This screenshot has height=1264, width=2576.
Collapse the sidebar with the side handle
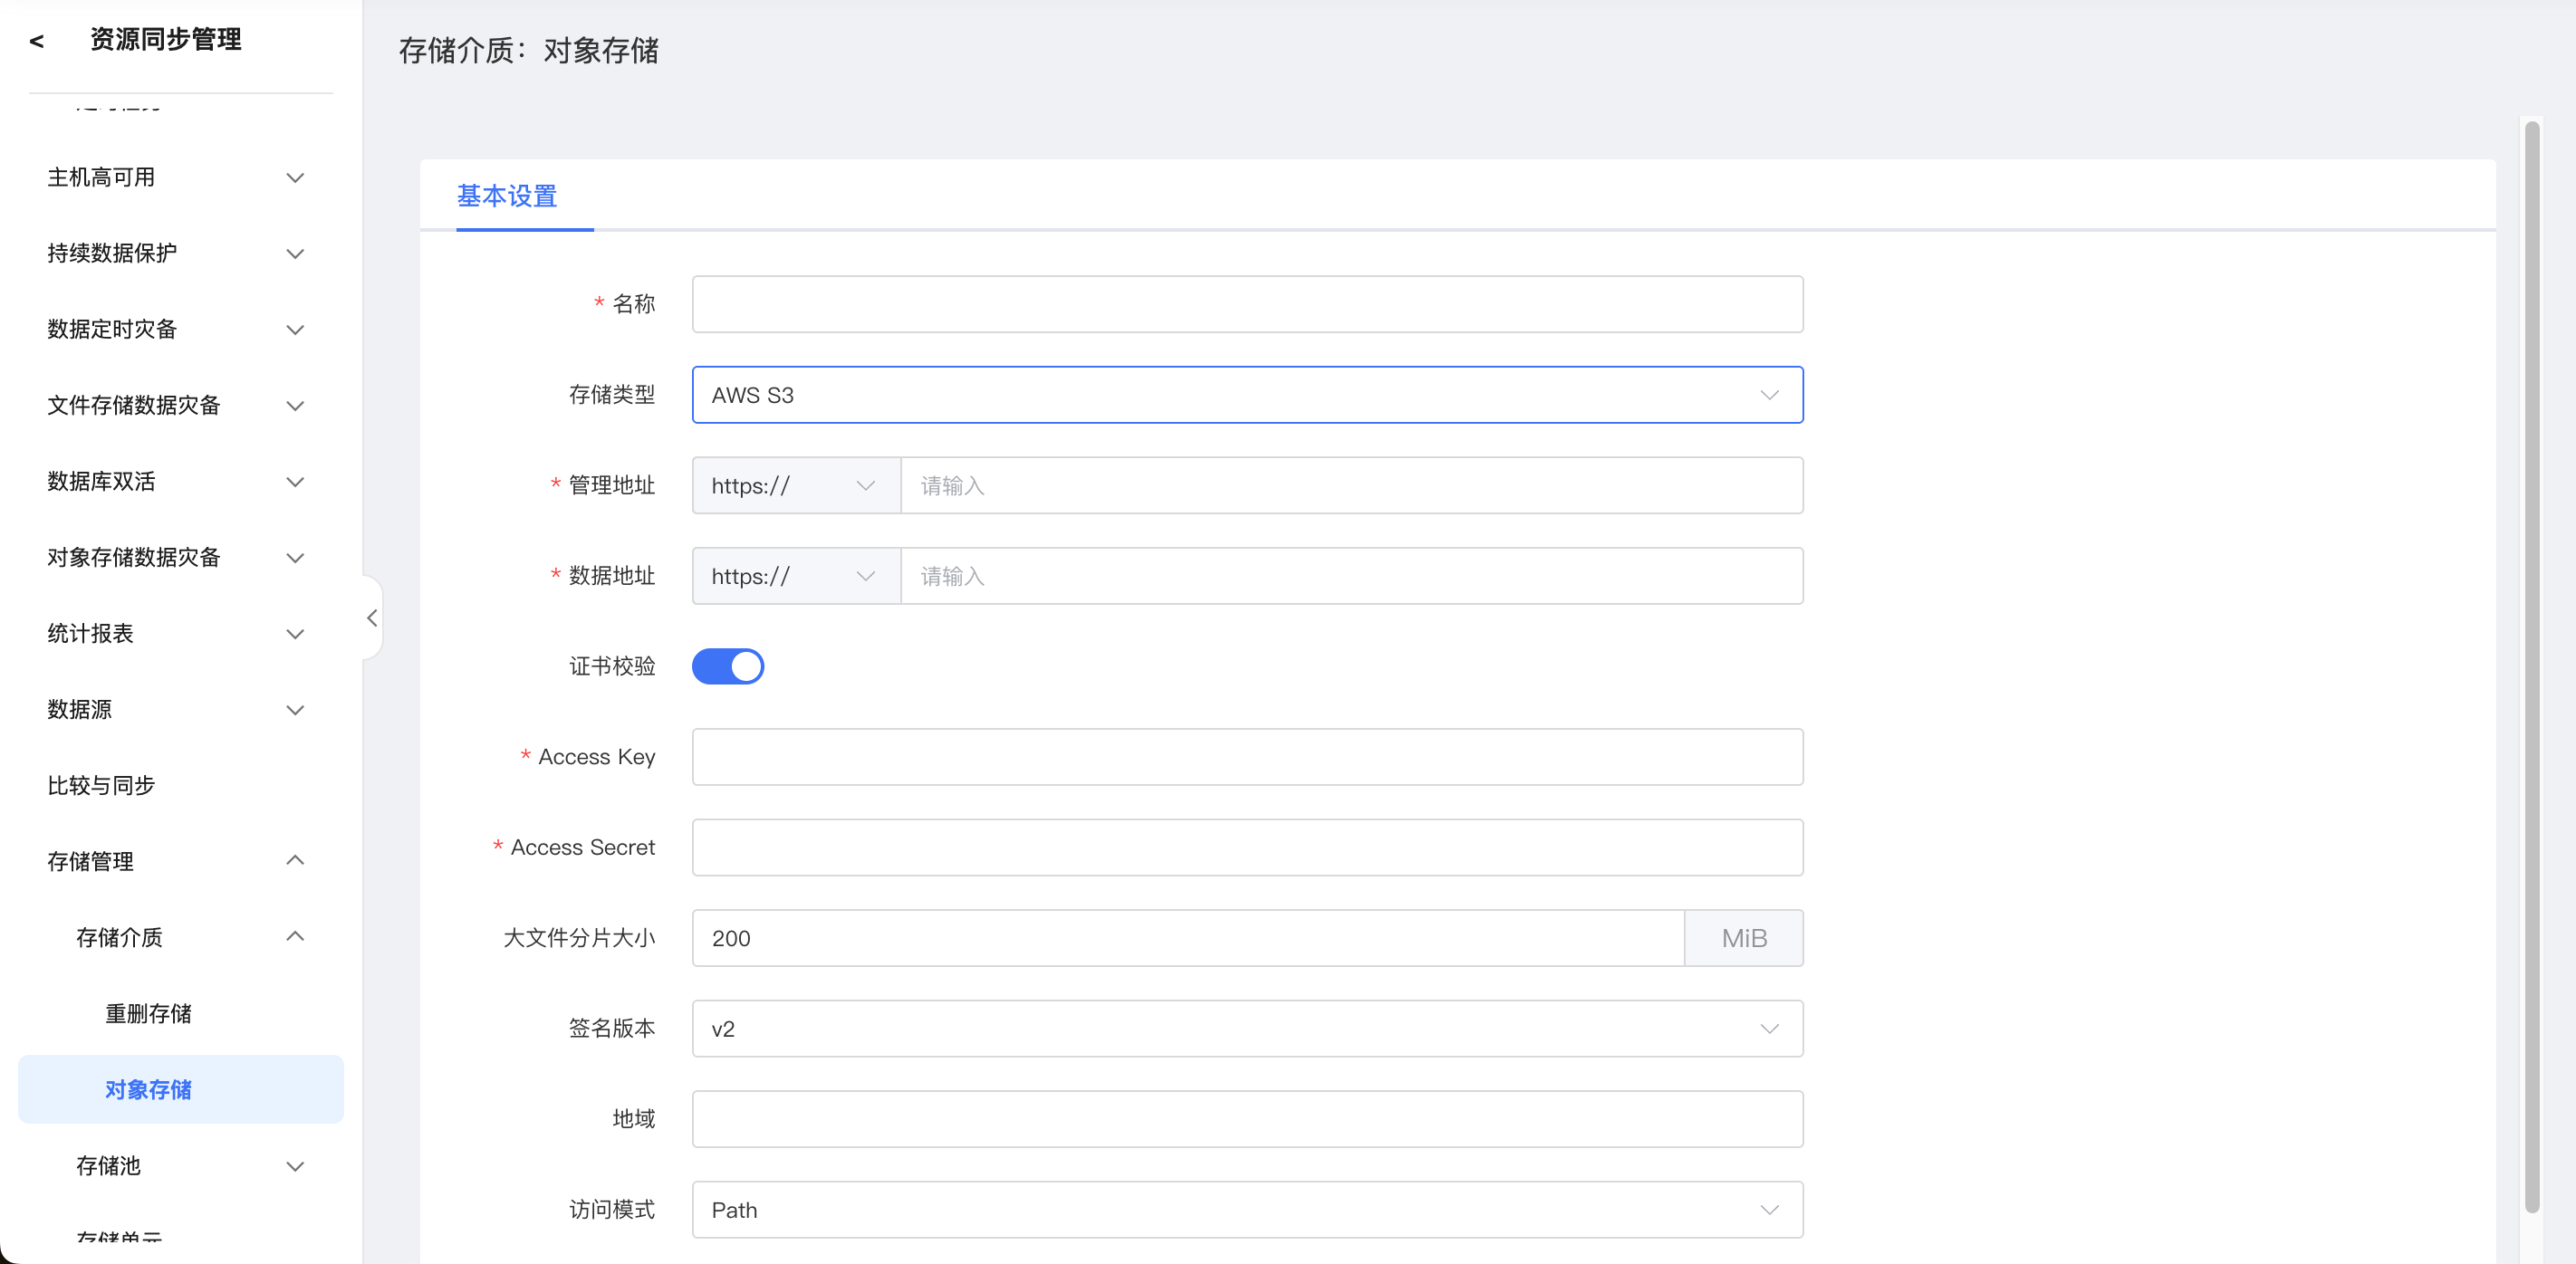[372, 617]
